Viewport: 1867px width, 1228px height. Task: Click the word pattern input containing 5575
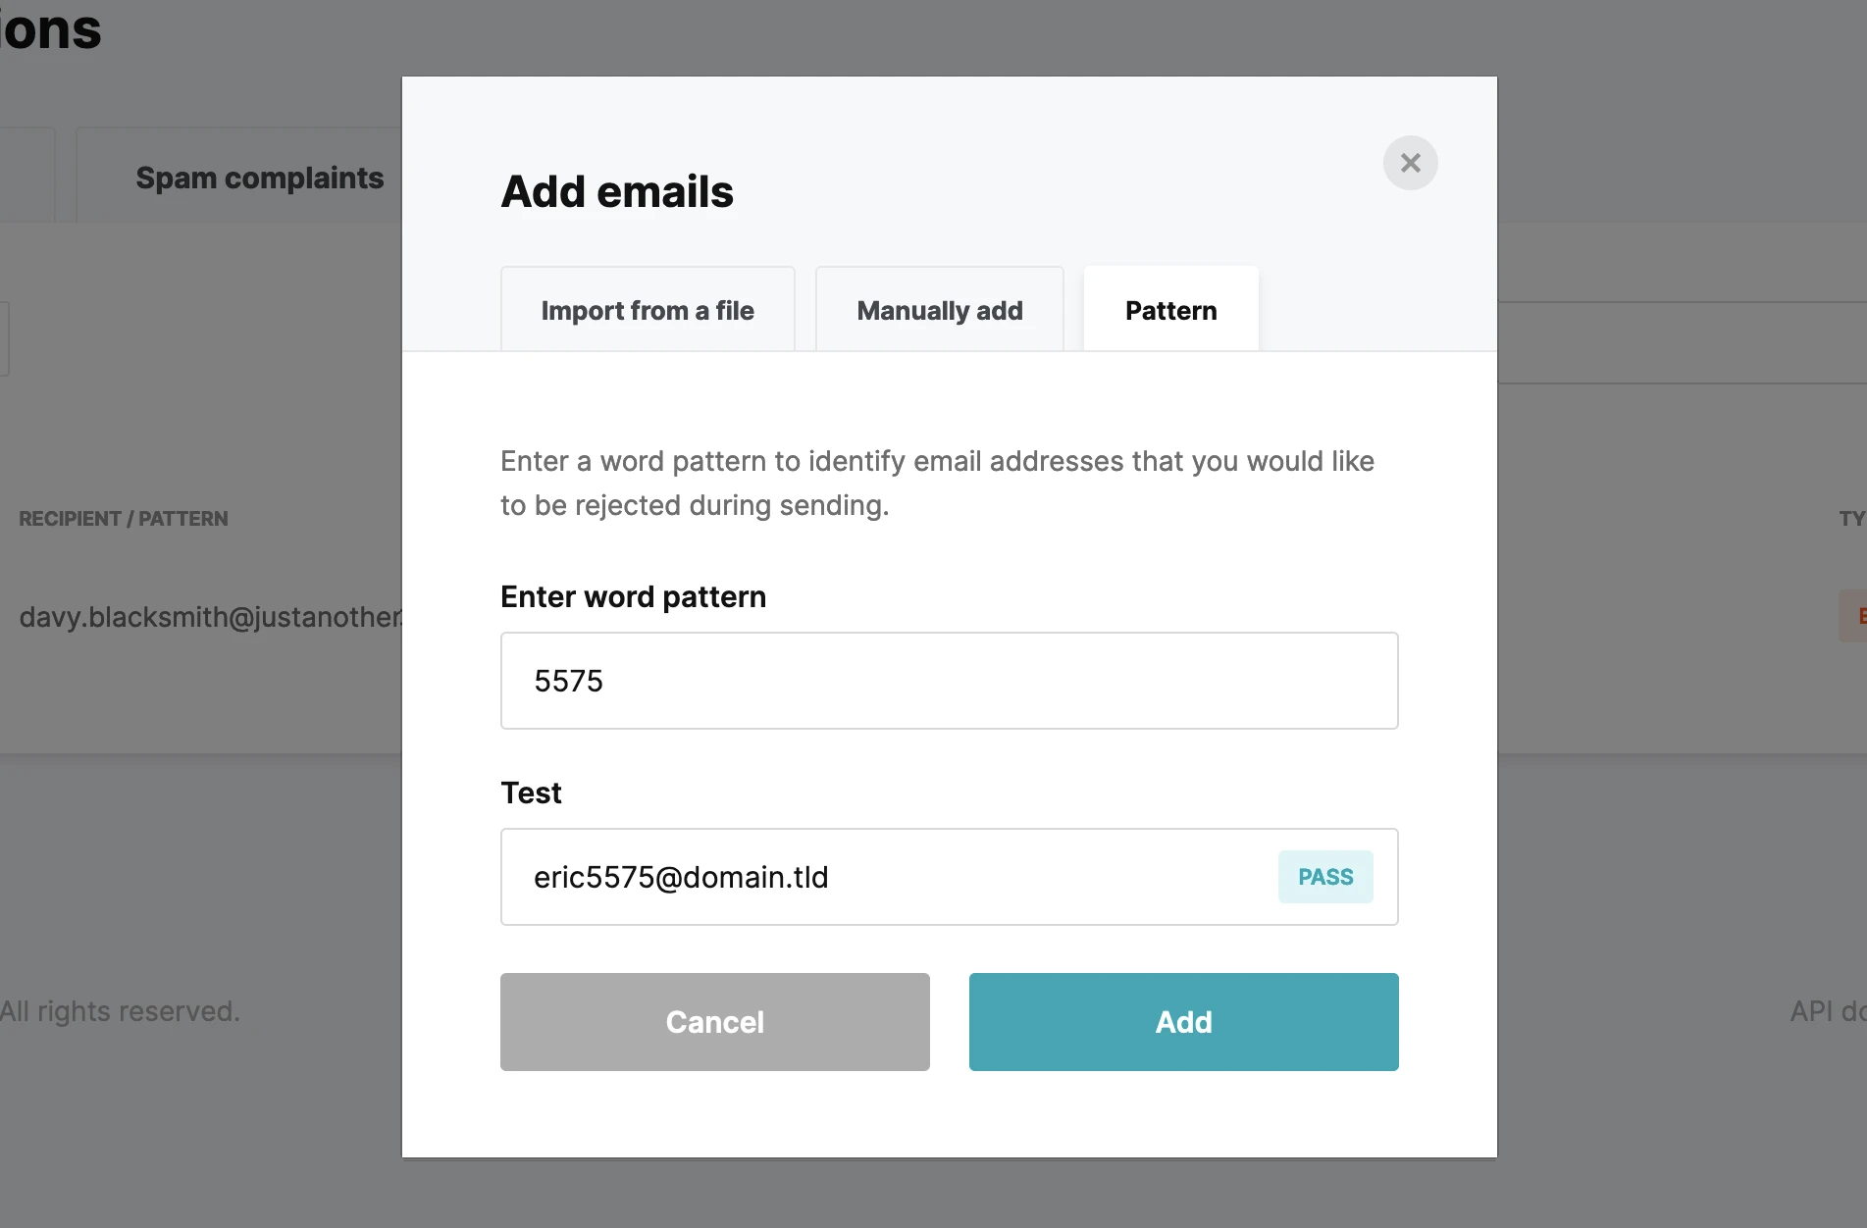(x=949, y=681)
